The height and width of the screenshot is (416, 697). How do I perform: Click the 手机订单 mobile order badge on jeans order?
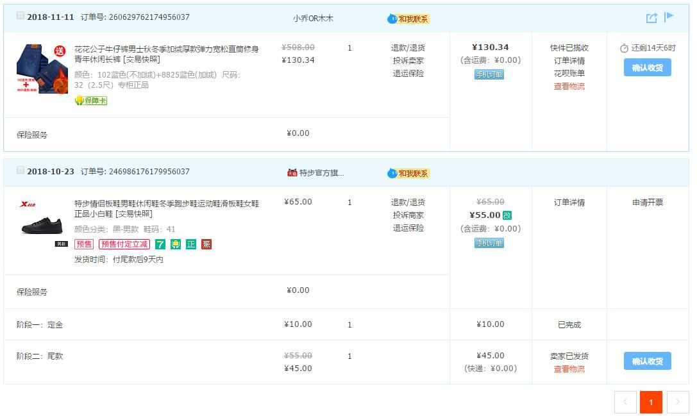[490, 74]
